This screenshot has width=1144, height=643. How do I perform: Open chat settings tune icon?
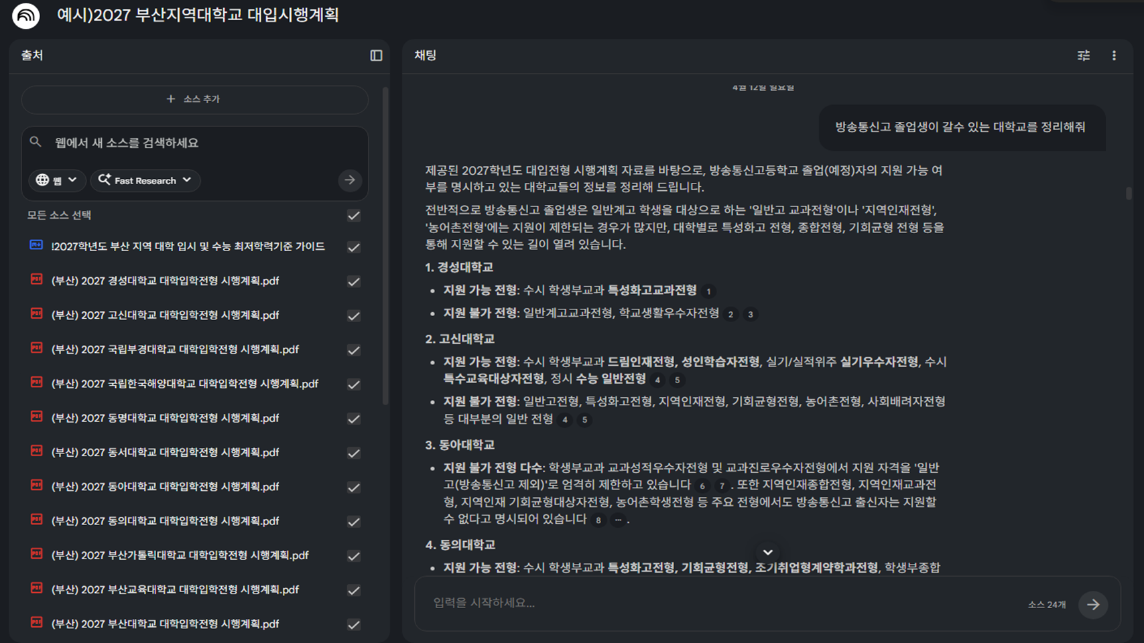[1084, 56]
